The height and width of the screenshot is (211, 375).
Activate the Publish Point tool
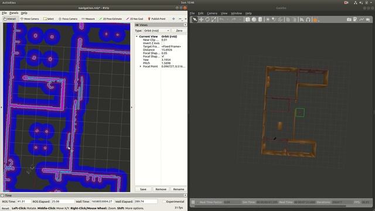[x=156, y=19]
